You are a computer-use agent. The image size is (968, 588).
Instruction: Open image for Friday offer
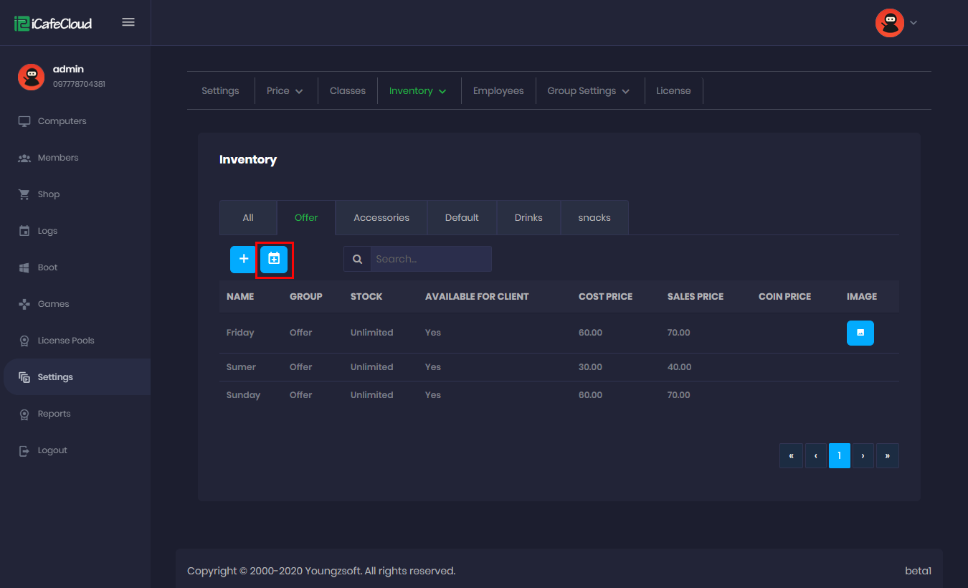tap(860, 333)
